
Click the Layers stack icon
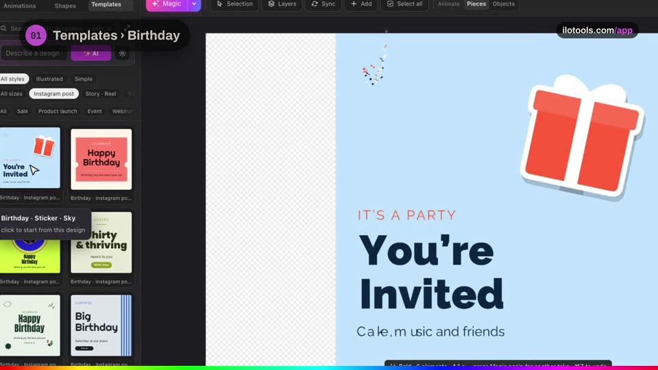271,4
